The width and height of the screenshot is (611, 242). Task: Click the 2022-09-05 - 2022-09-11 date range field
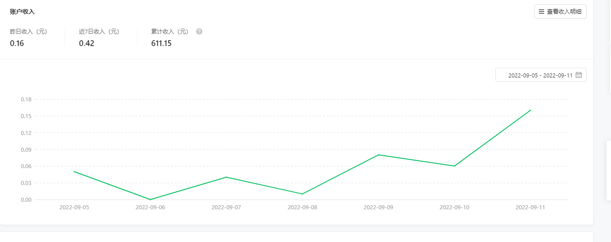tap(541, 75)
